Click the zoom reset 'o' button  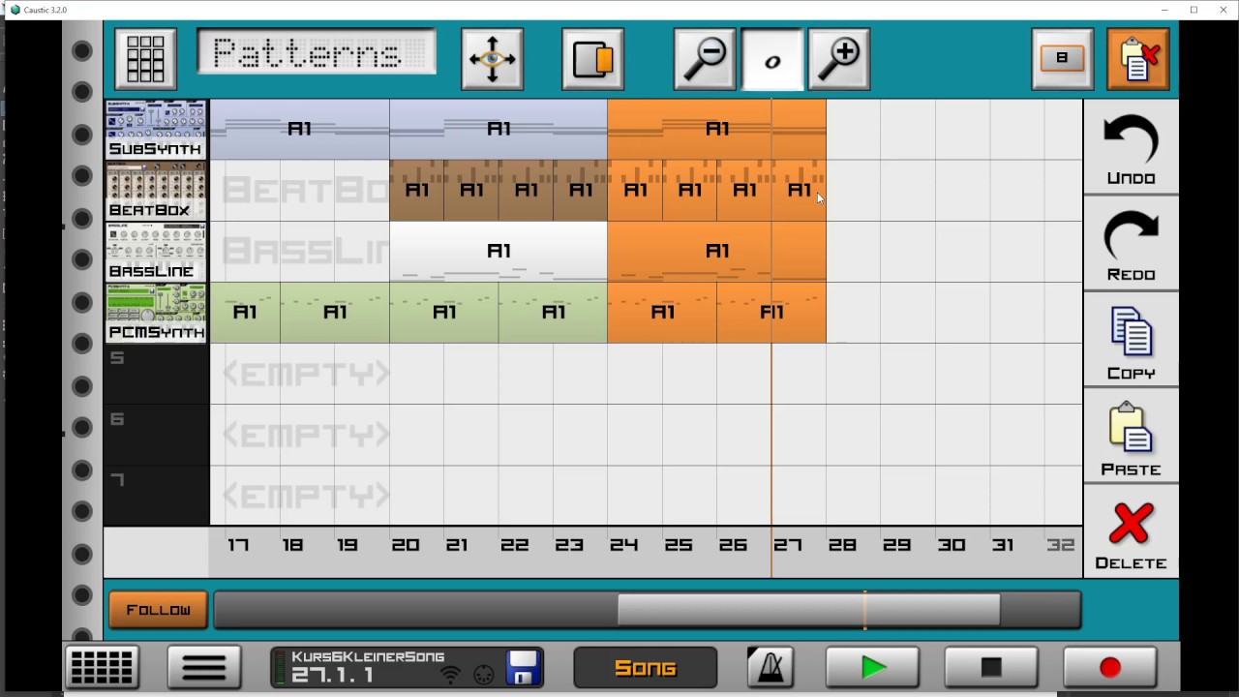(772, 59)
